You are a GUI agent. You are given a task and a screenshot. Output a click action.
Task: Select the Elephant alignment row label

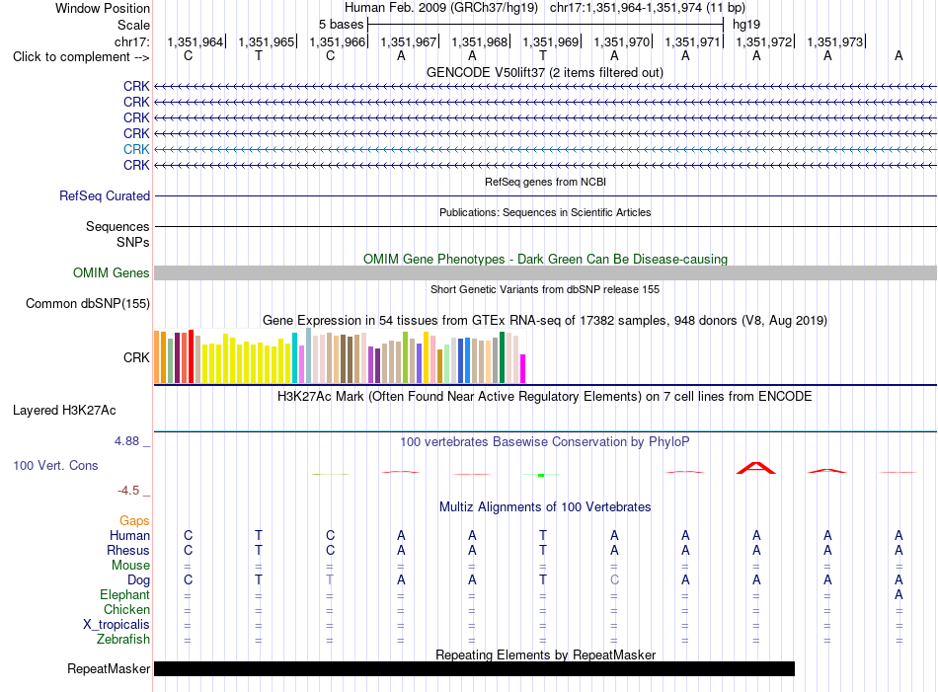pyautogui.click(x=125, y=594)
